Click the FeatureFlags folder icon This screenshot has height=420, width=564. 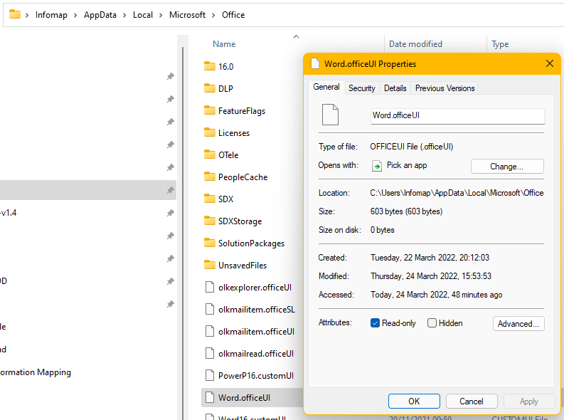click(209, 110)
